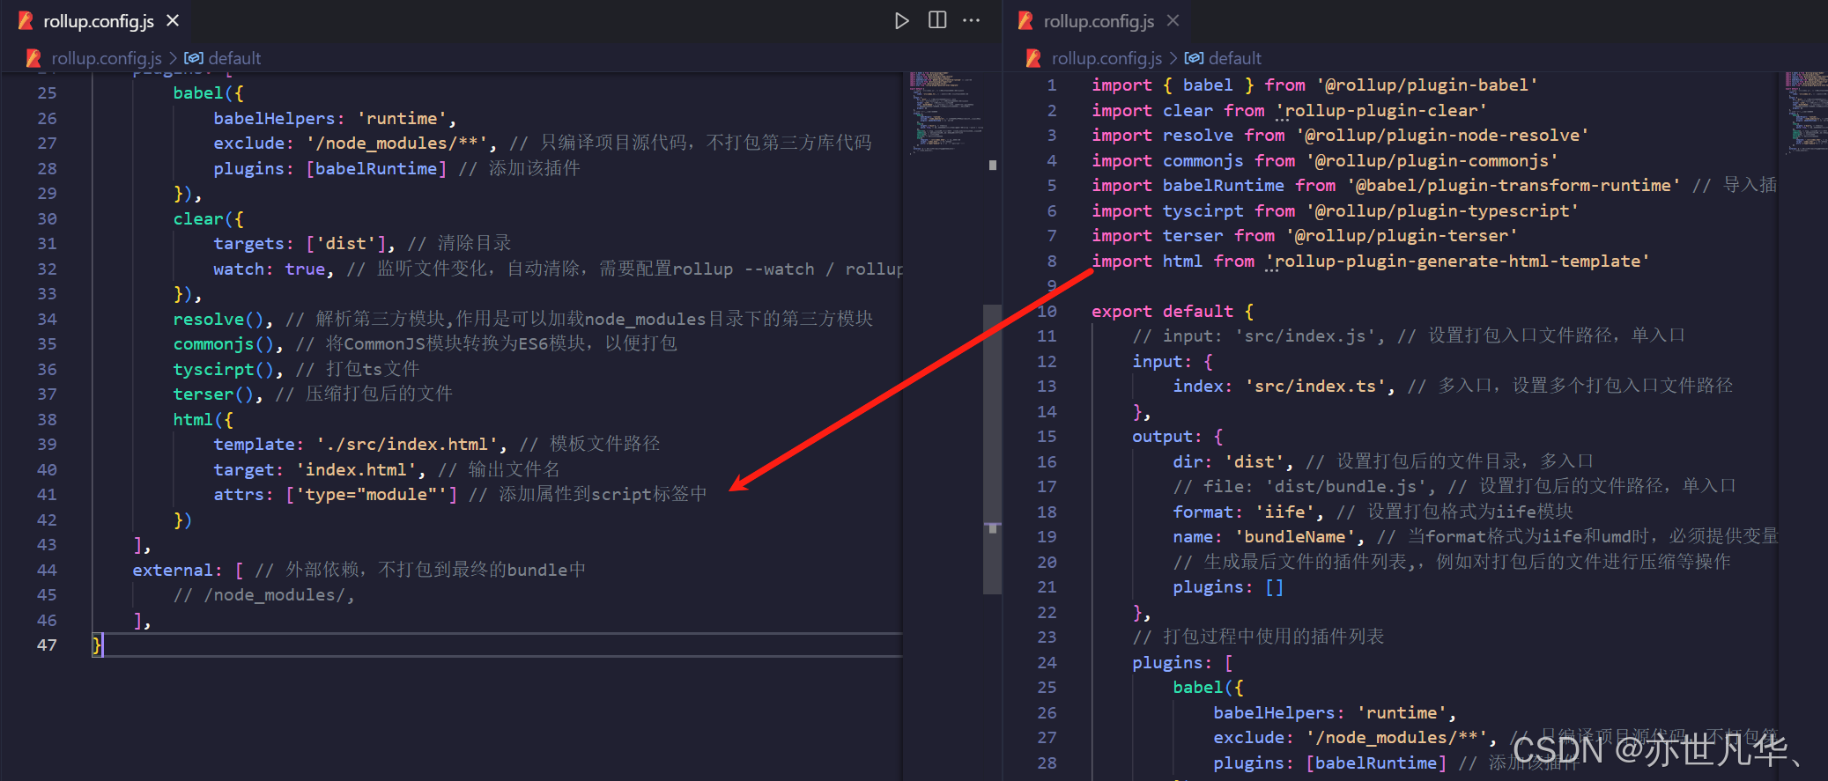Click 'exclude' on line 27 in the left editor
Image resolution: width=1828 pixels, height=781 pixels.
pyautogui.click(x=248, y=144)
